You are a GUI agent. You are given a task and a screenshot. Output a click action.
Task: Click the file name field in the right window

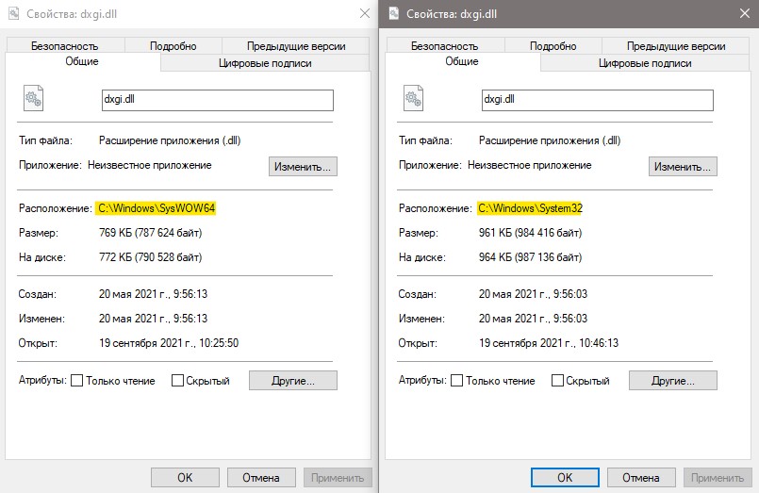pos(598,100)
